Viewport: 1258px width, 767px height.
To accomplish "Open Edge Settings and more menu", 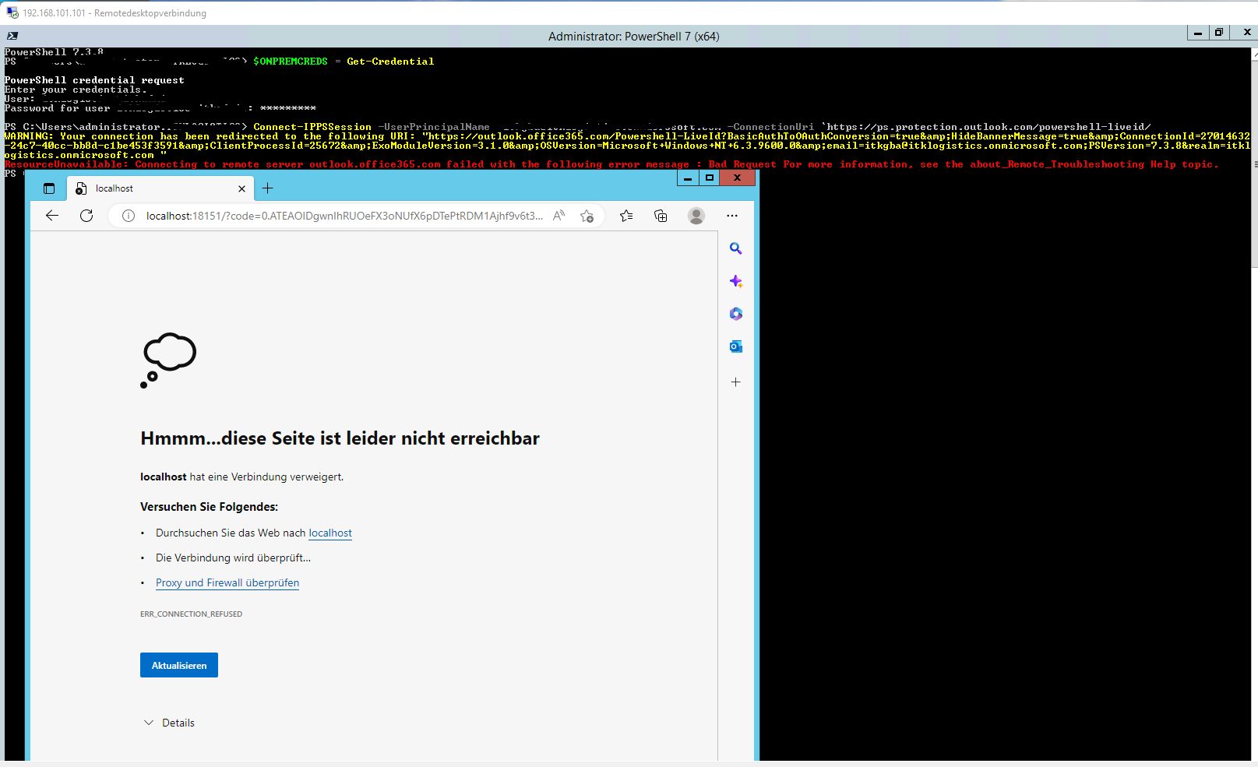I will pyautogui.click(x=731, y=216).
